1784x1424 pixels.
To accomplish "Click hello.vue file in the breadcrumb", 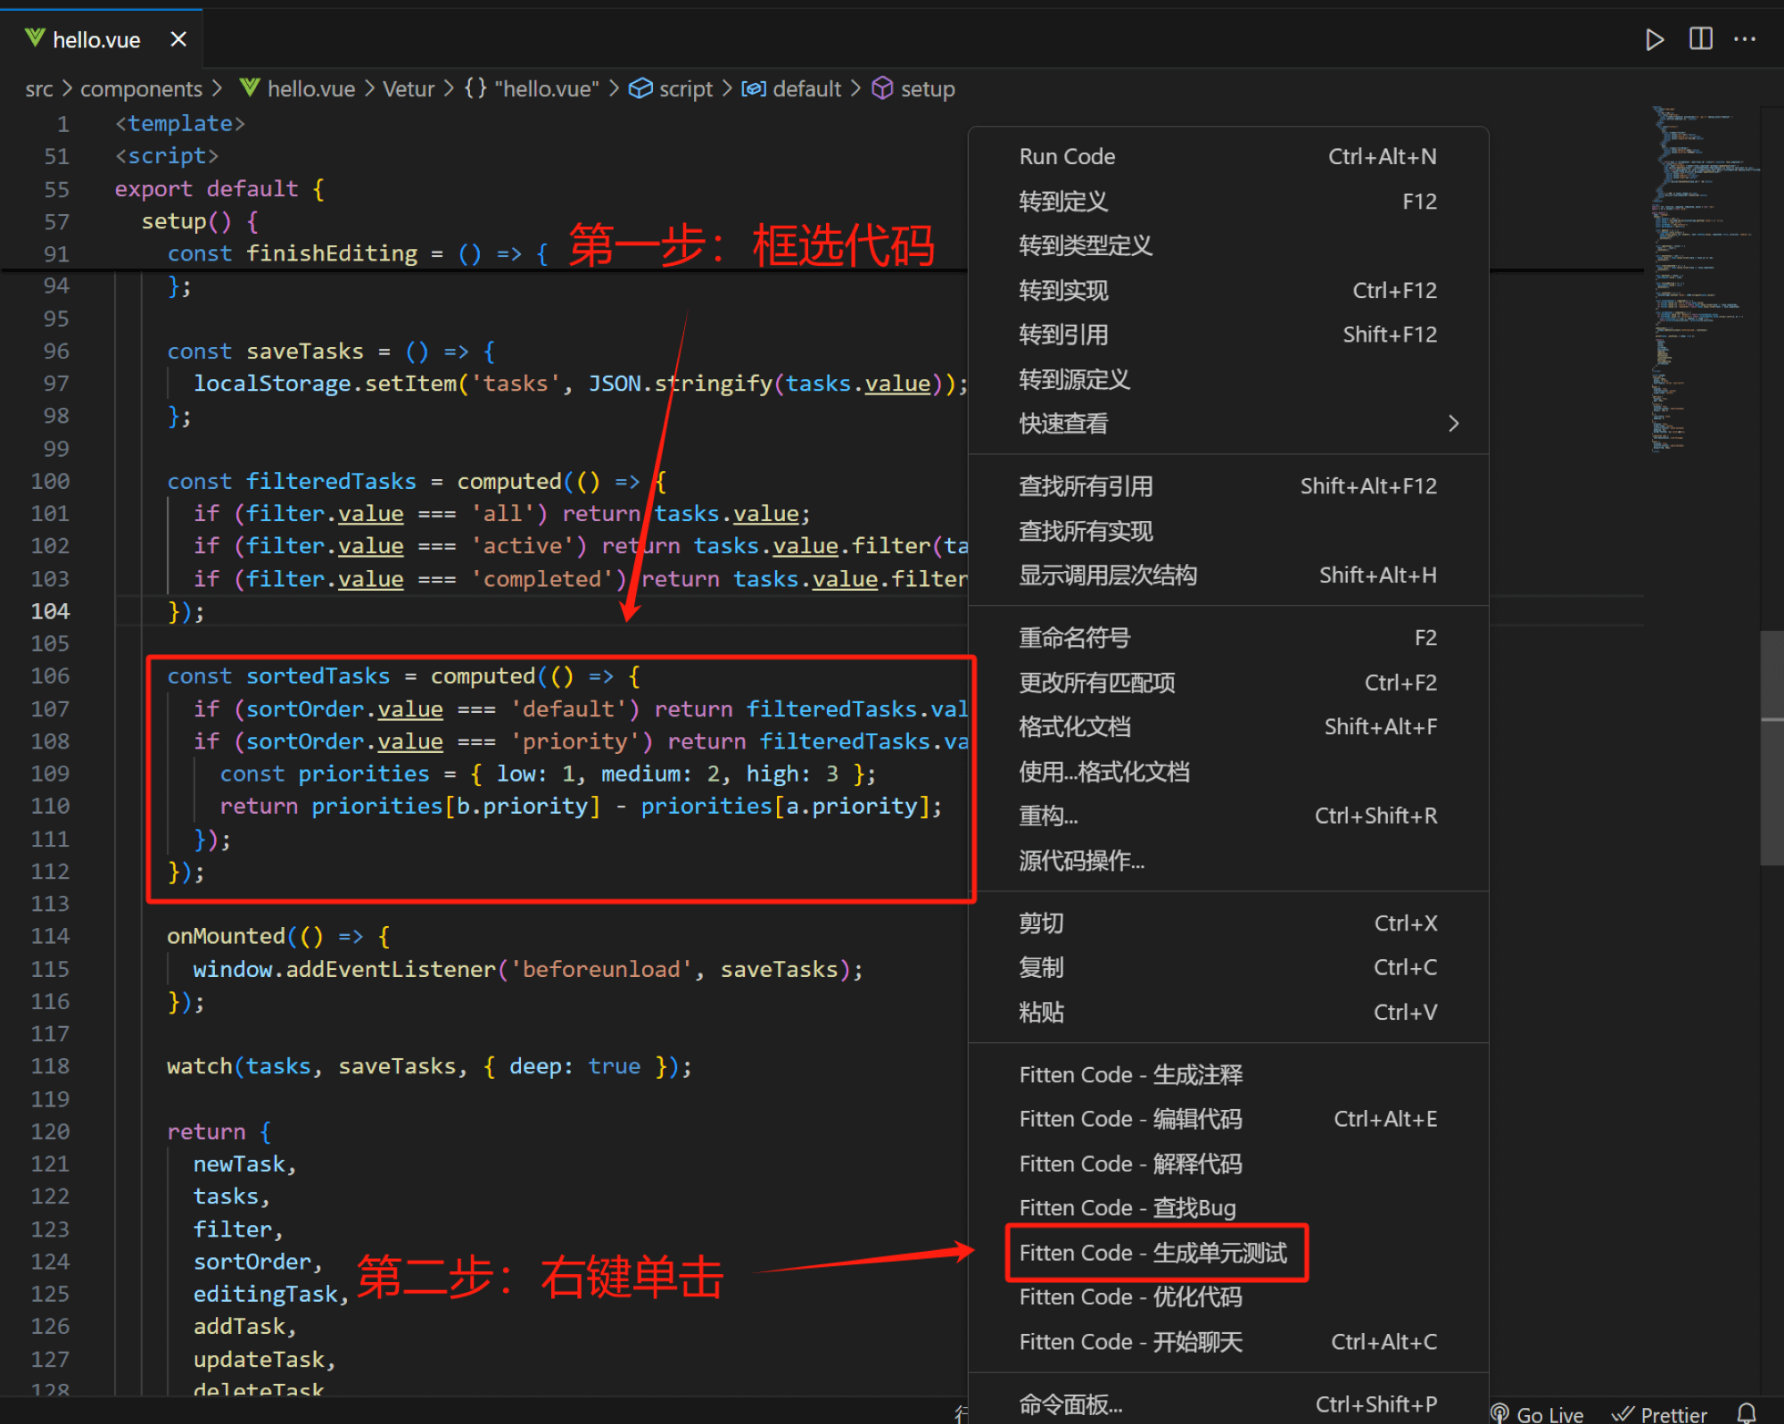I will tap(298, 89).
